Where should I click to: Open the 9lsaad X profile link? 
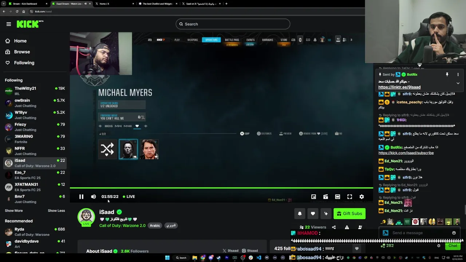click(x=230, y=250)
